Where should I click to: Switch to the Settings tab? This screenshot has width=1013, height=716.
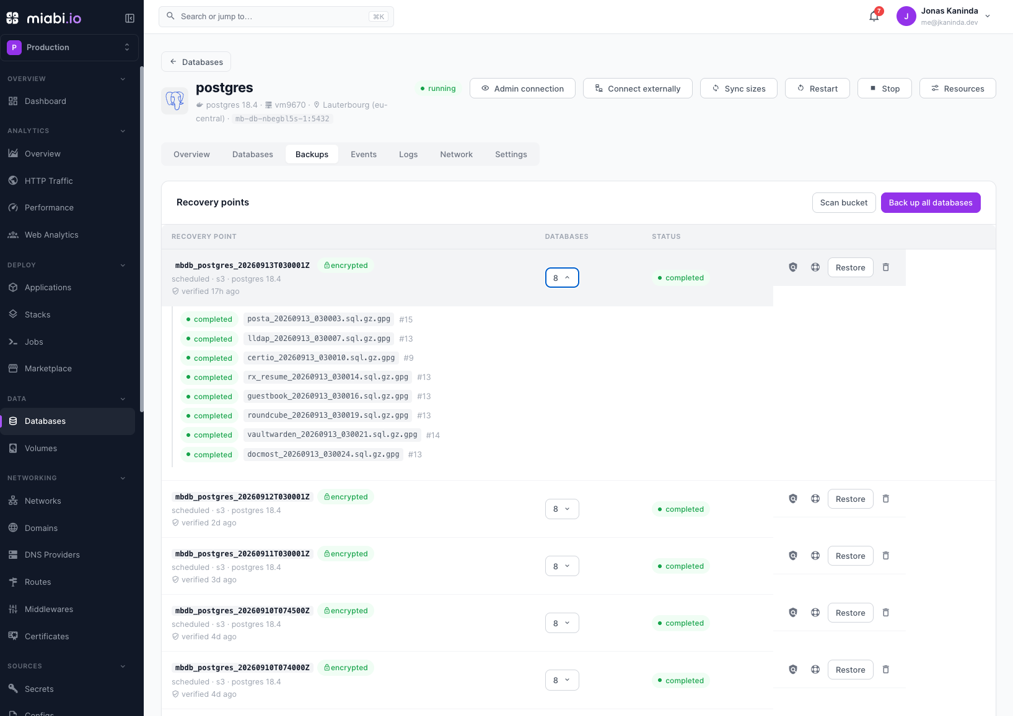511,155
